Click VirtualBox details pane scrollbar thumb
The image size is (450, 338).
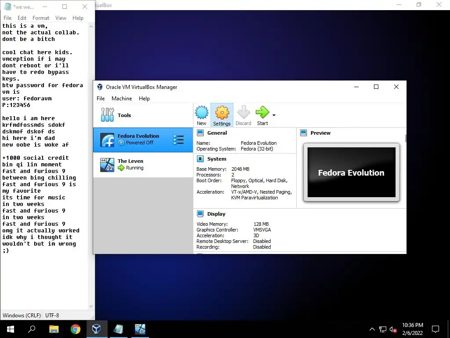coord(406,138)
